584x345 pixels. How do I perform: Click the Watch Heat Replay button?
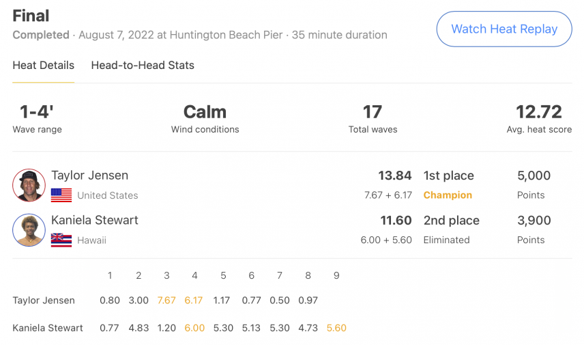point(504,29)
